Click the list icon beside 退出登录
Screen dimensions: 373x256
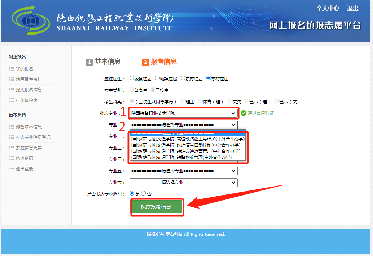(12, 169)
